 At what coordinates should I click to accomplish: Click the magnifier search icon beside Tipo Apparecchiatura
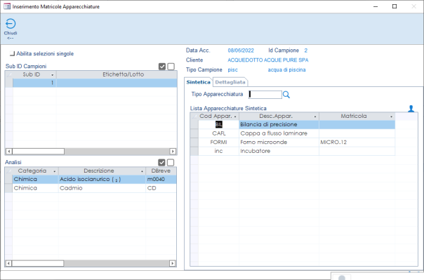[286, 95]
